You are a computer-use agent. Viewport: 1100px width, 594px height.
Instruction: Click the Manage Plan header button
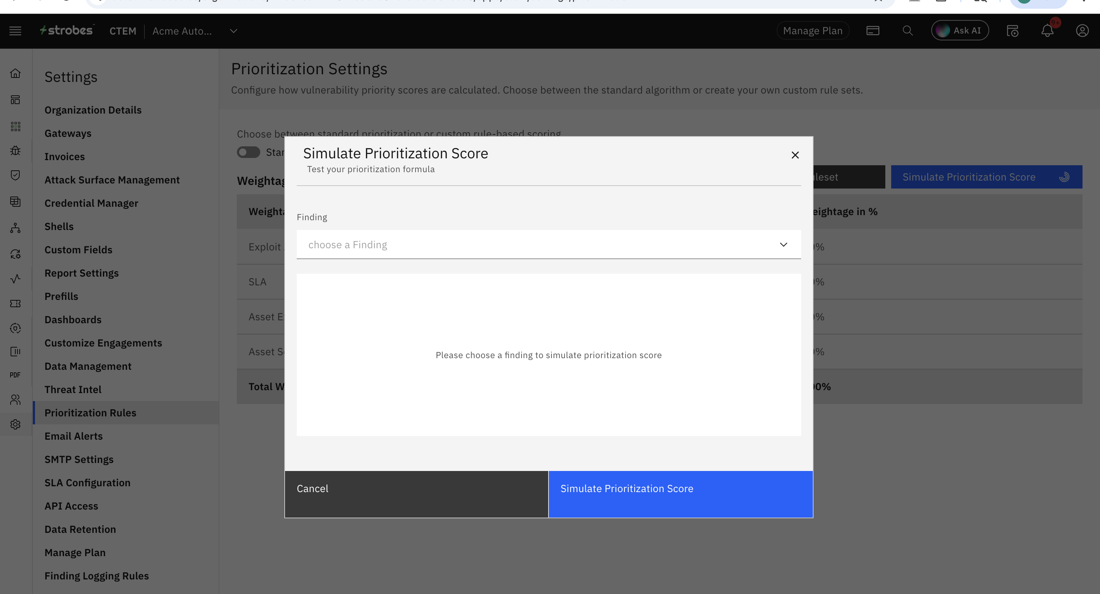[x=812, y=31]
